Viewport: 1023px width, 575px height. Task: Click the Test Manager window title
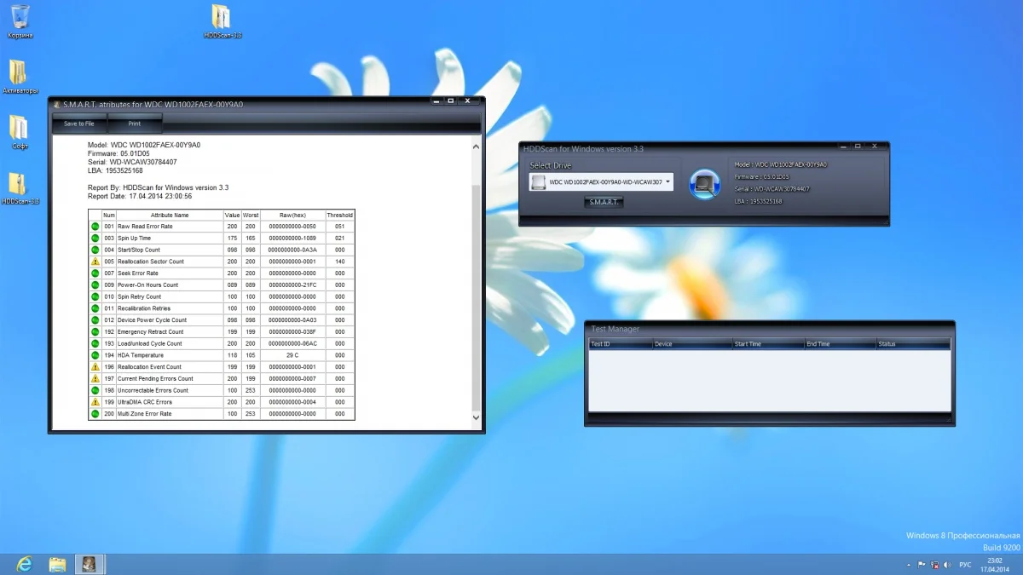[x=615, y=329]
